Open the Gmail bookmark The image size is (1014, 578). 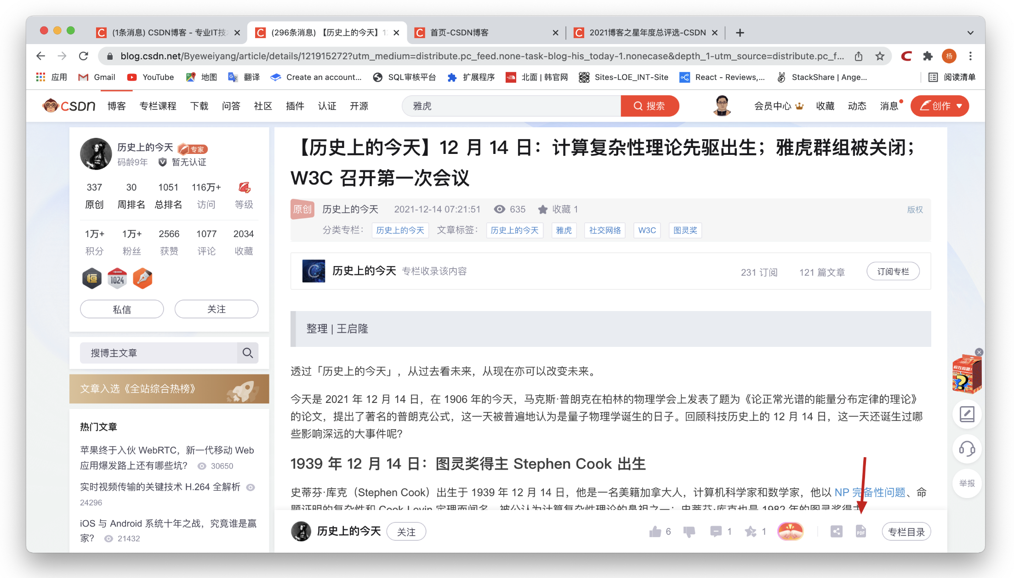coord(97,77)
